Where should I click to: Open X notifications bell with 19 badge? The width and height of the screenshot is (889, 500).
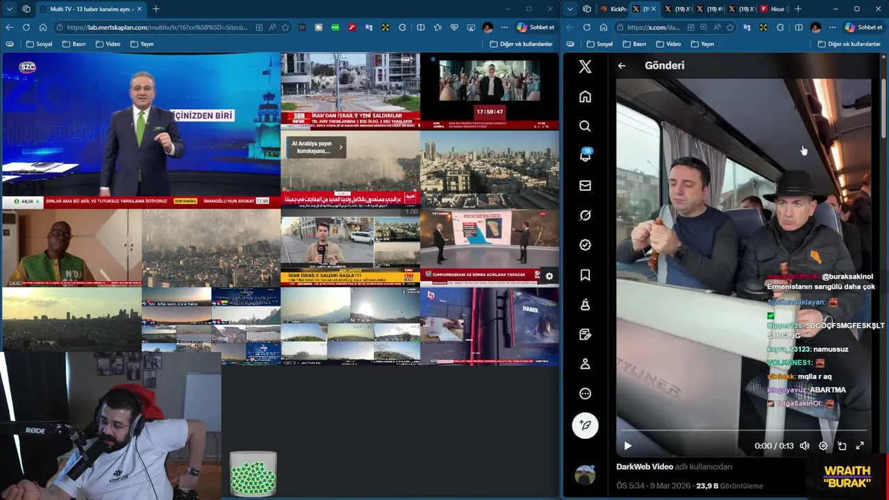click(x=585, y=156)
